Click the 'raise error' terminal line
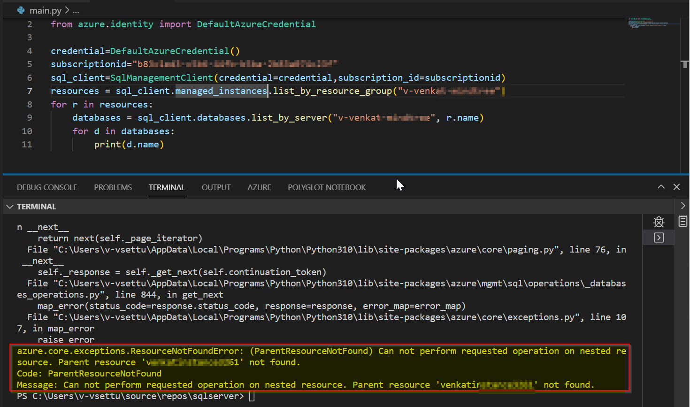Viewport: 690px width, 407px height. 66,339
